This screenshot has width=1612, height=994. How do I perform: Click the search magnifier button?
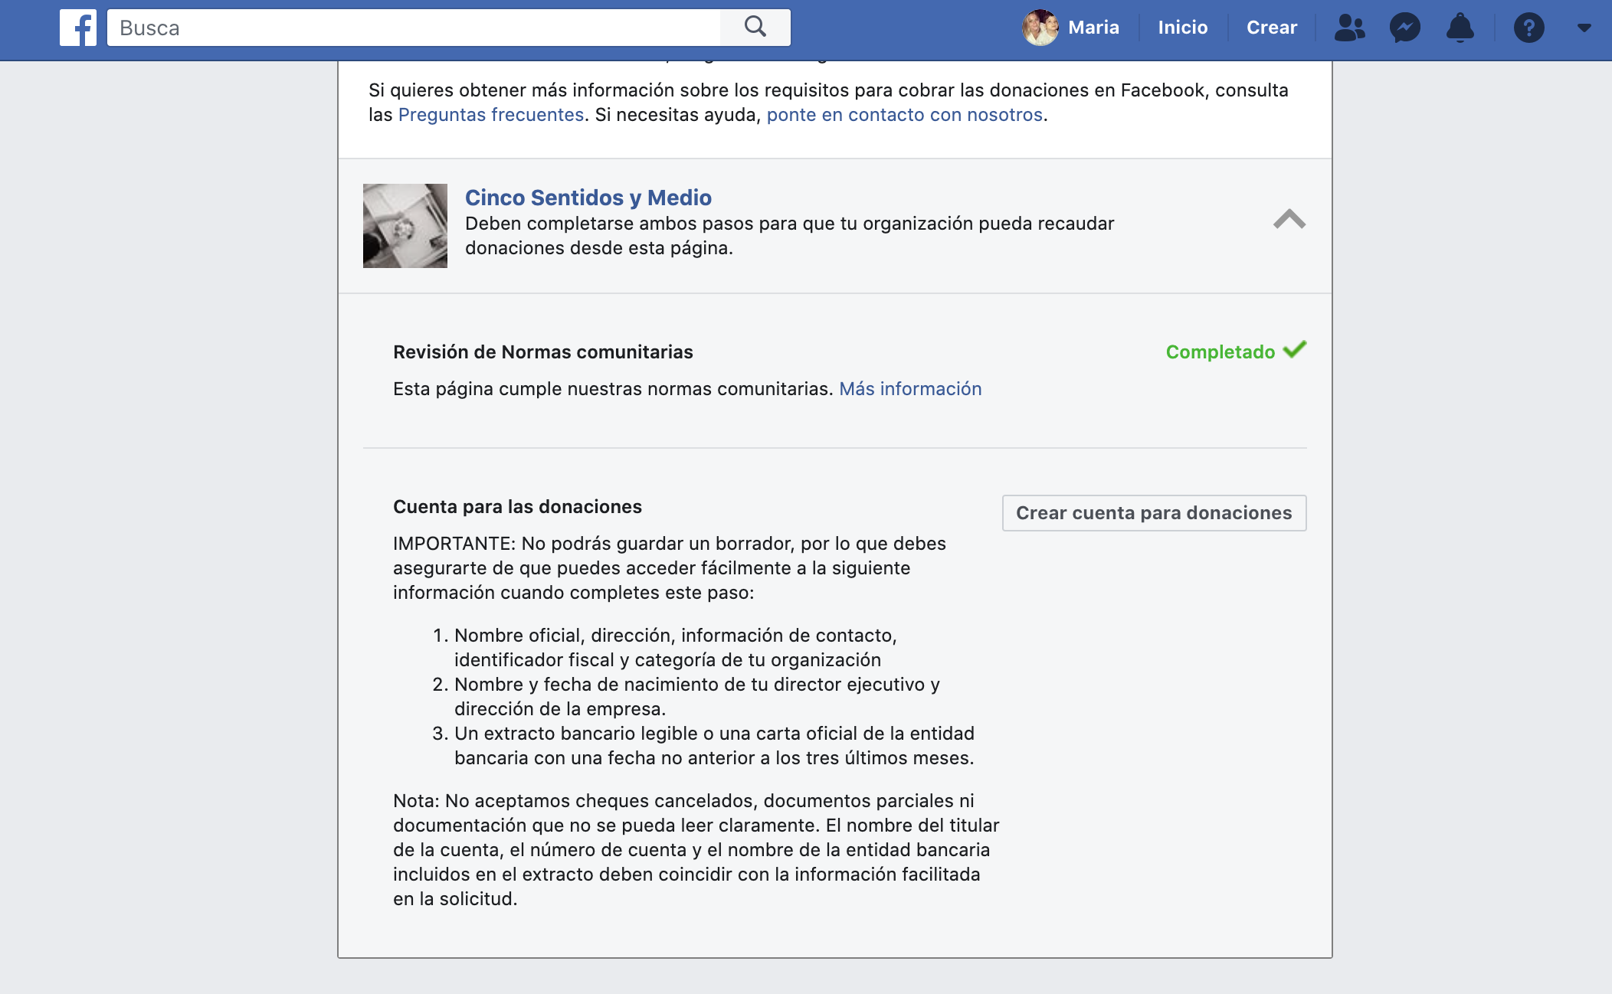tap(755, 28)
